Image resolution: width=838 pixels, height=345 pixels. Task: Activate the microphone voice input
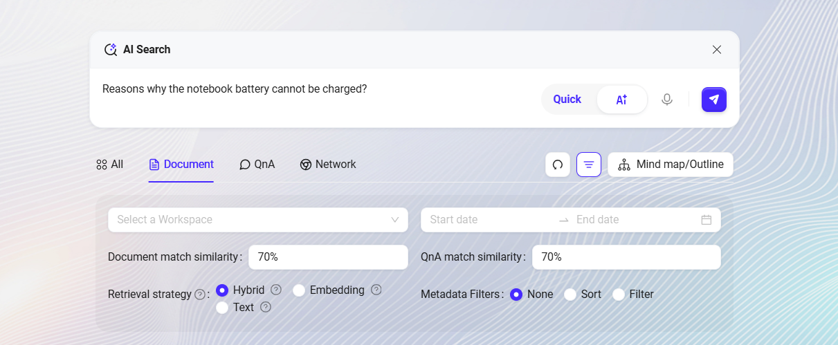click(667, 100)
